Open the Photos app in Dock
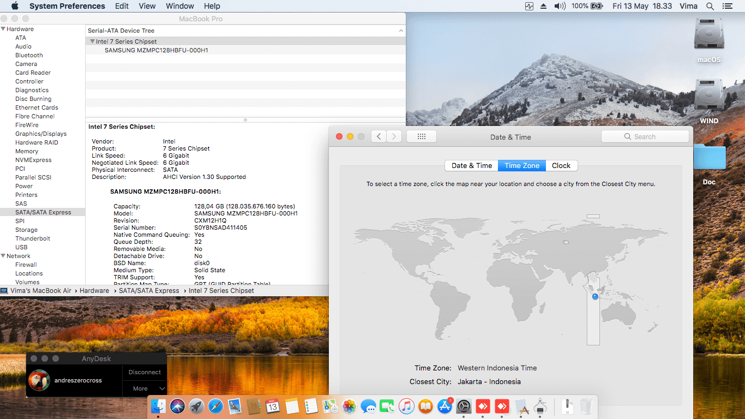745x419 pixels. tap(349, 406)
